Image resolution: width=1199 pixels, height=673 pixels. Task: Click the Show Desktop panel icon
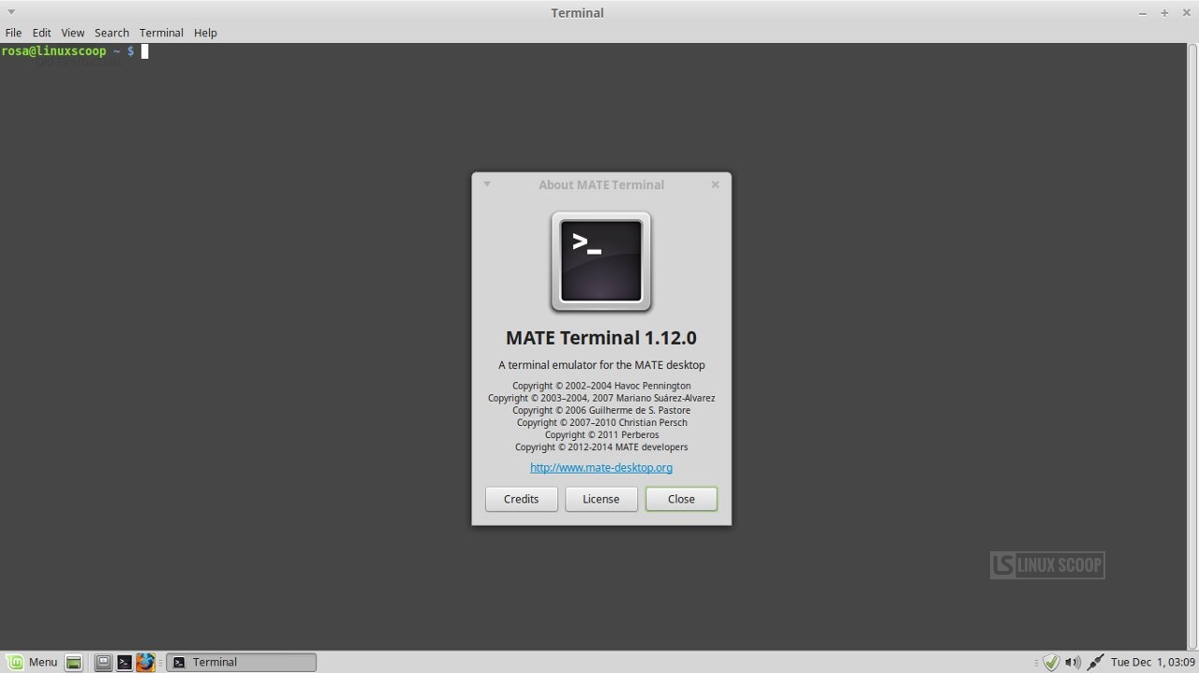click(x=74, y=662)
